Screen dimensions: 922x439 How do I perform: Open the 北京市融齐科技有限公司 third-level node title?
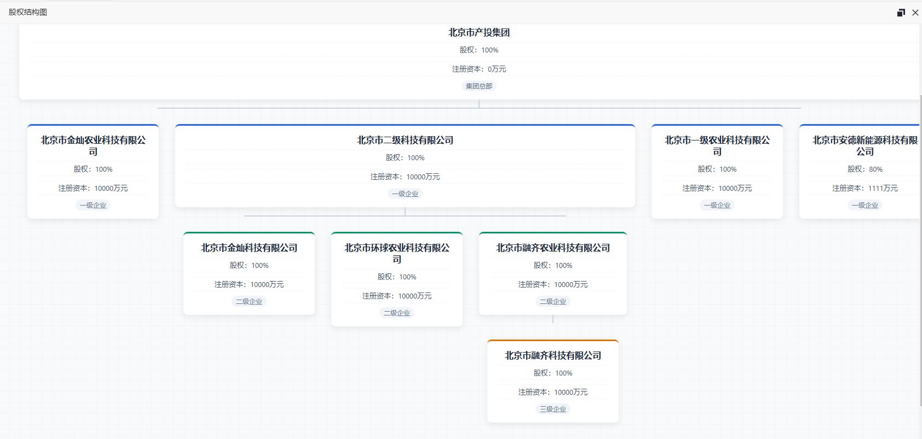pyautogui.click(x=552, y=356)
